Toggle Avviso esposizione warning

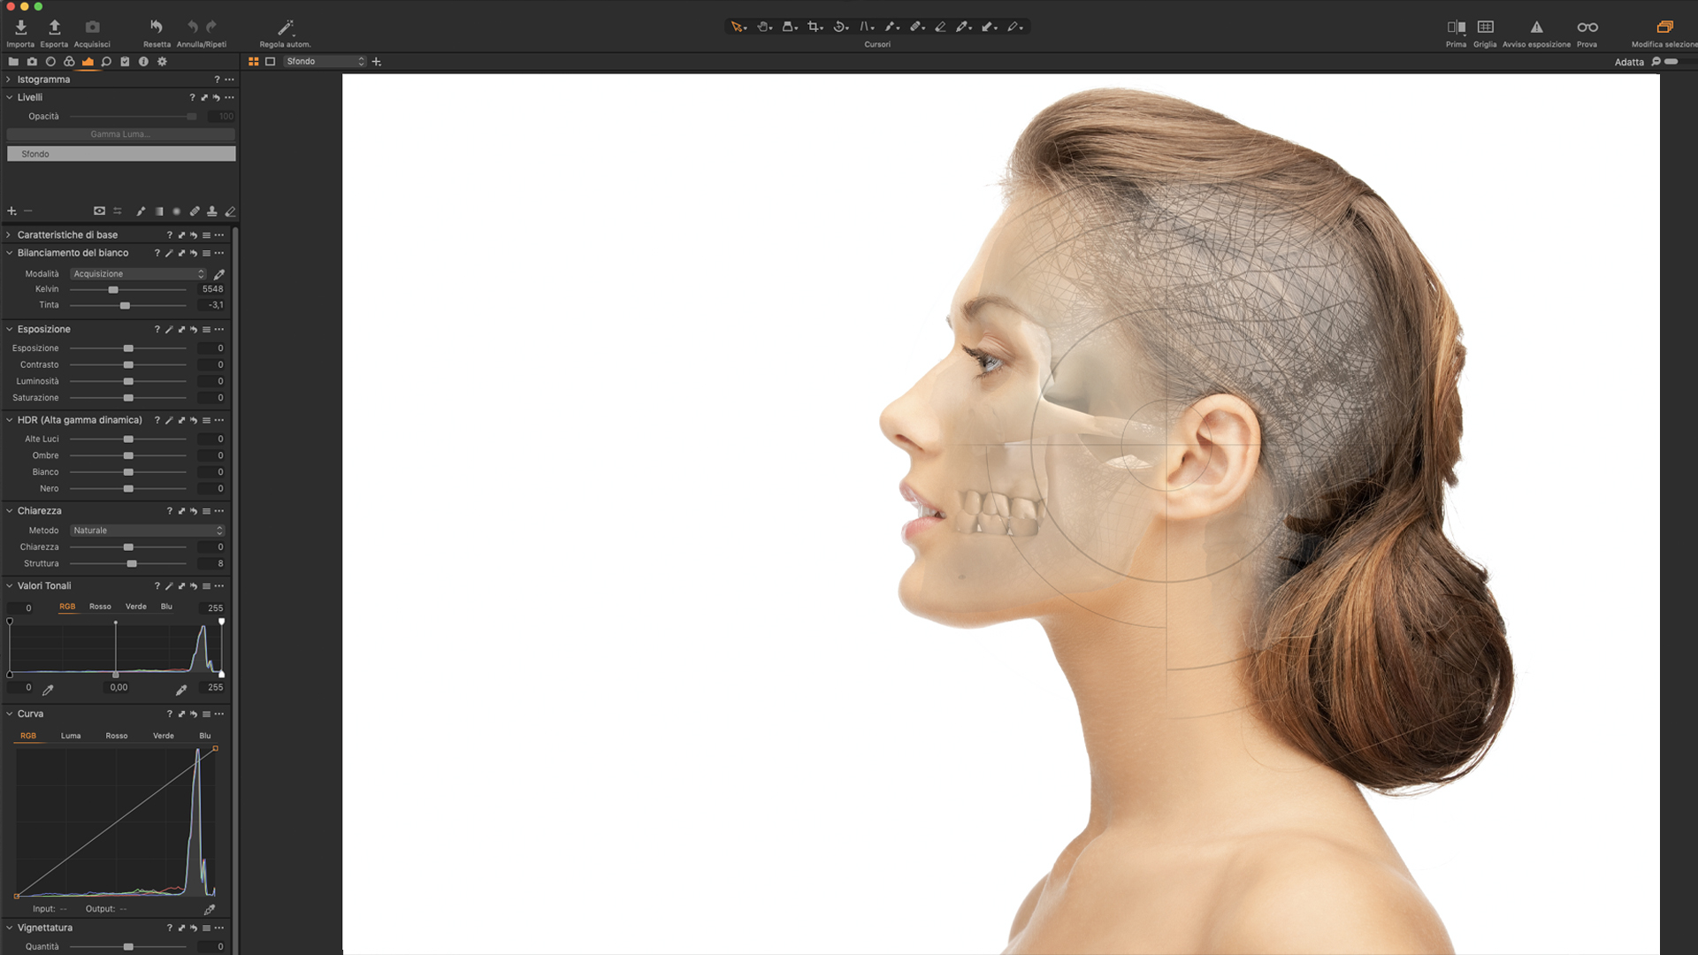pos(1537,27)
